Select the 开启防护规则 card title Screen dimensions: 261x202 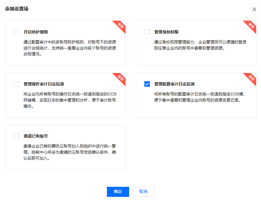(x=36, y=32)
